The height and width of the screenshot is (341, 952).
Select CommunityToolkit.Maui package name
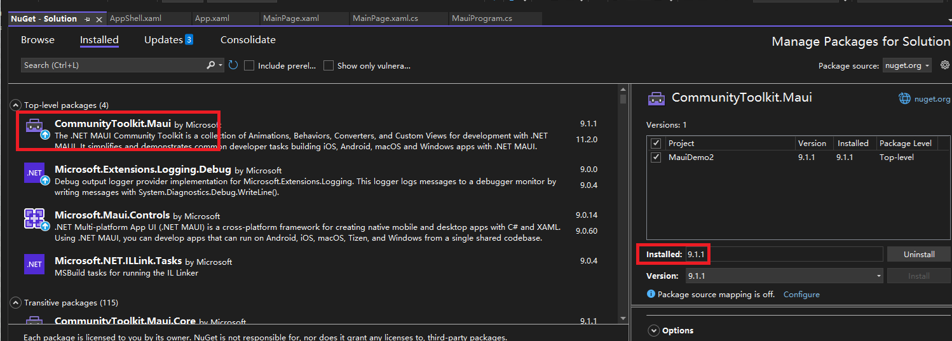(113, 124)
